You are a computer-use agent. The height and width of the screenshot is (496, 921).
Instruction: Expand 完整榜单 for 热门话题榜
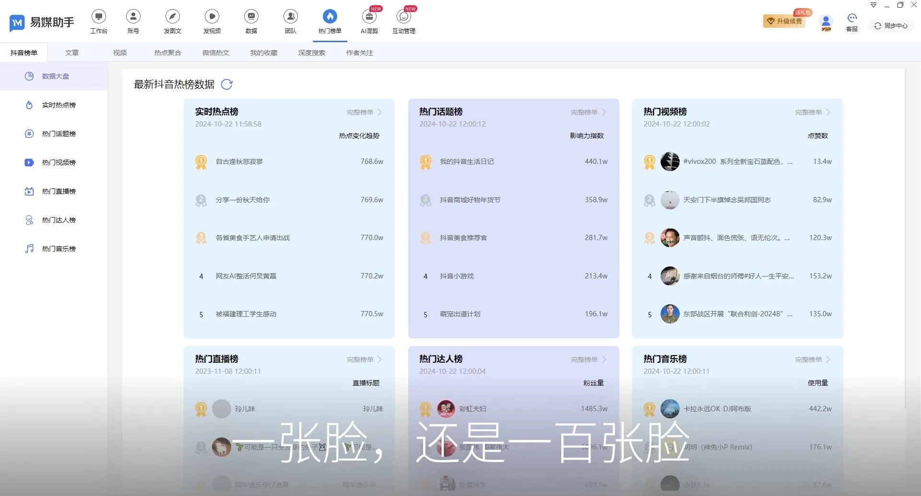pos(589,112)
